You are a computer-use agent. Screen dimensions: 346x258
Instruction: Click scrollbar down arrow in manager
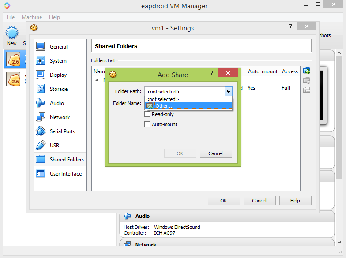tap(339, 243)
